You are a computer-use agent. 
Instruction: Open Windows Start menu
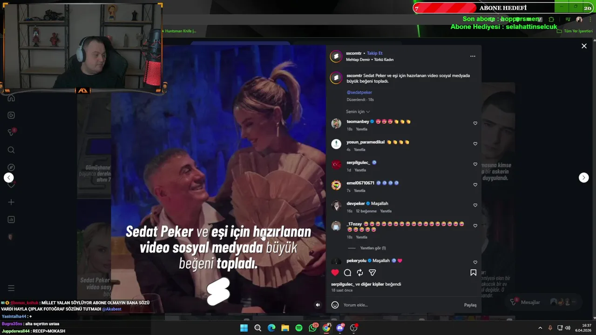244,328
